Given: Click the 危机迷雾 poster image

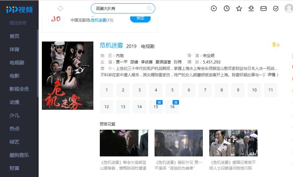Looking at the screenshot, I should pos(68,76).
